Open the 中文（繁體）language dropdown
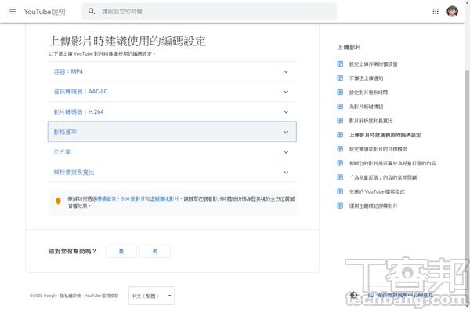The height and width of the screenshot is (309, 470). (x=151, y=296)
